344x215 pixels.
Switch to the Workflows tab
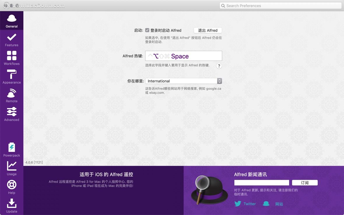[12, 58]
